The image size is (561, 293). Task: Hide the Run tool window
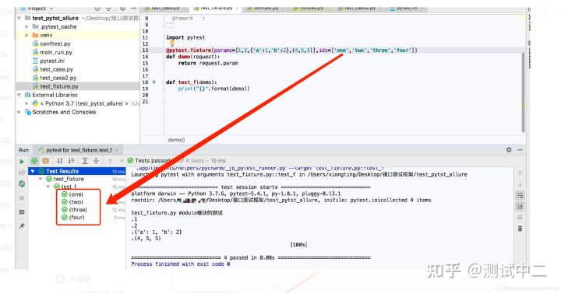tap(520, 150)
